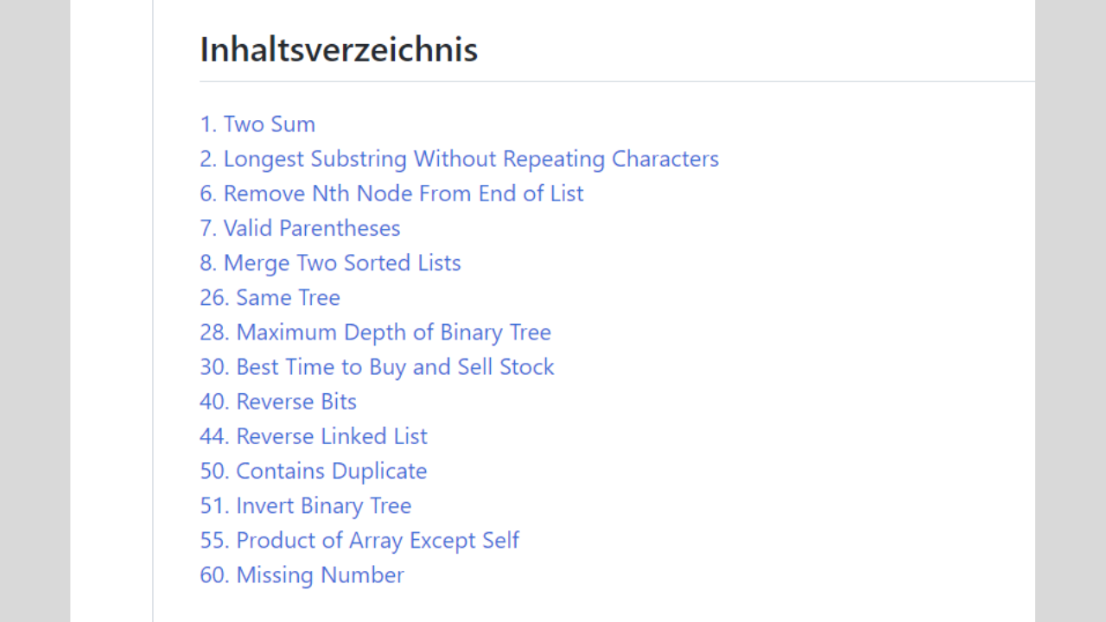Select the '7. Valid Parentheses' entry
1106x622 pixels.
[x=300, y=228]
